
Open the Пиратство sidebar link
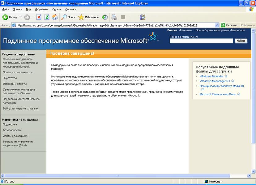(10, 78)
